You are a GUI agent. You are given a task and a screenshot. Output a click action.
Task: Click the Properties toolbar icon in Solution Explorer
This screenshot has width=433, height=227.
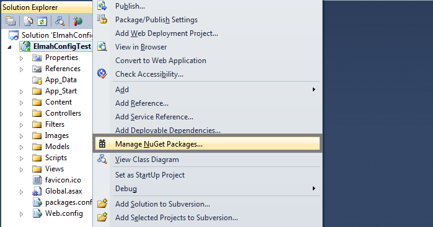tap(11, 21)
